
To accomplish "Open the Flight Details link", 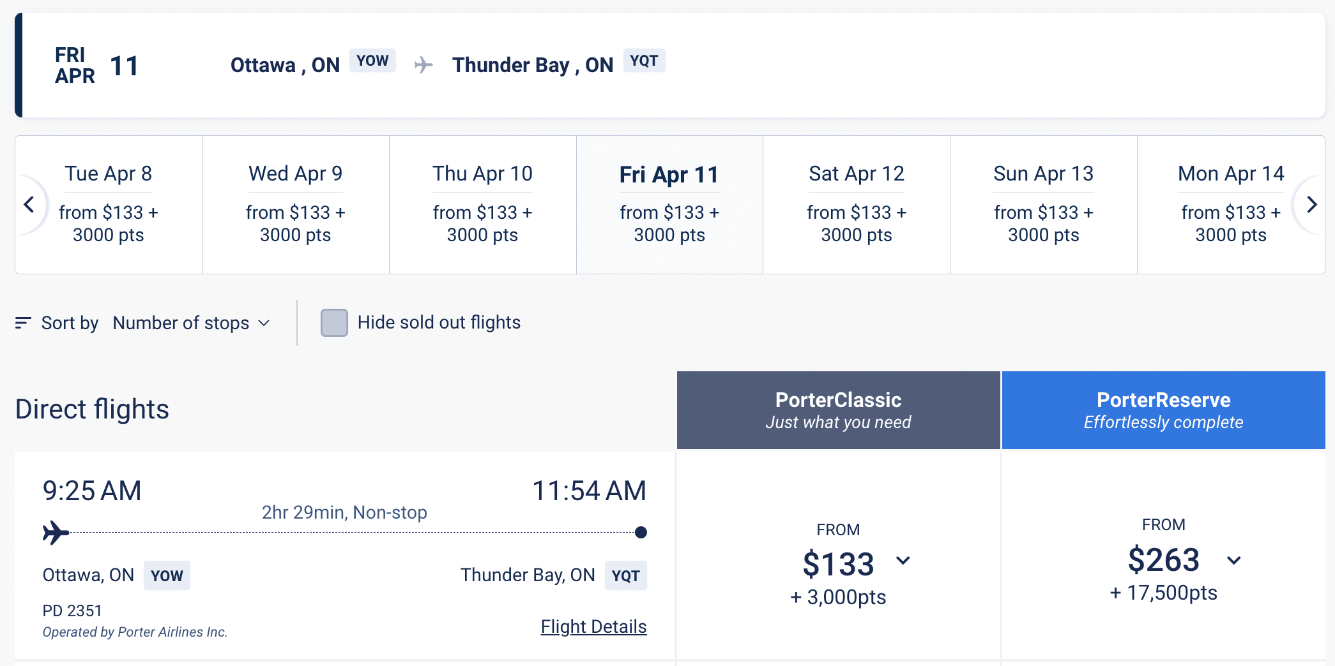I will (593, 626).
